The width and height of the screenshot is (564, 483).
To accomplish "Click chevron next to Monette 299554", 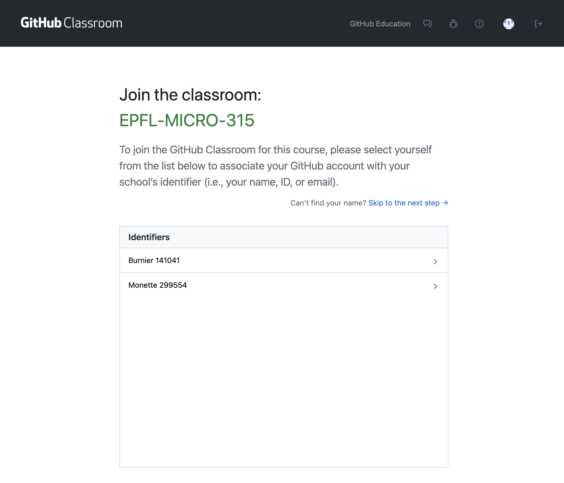I will (x=435, y=286).
